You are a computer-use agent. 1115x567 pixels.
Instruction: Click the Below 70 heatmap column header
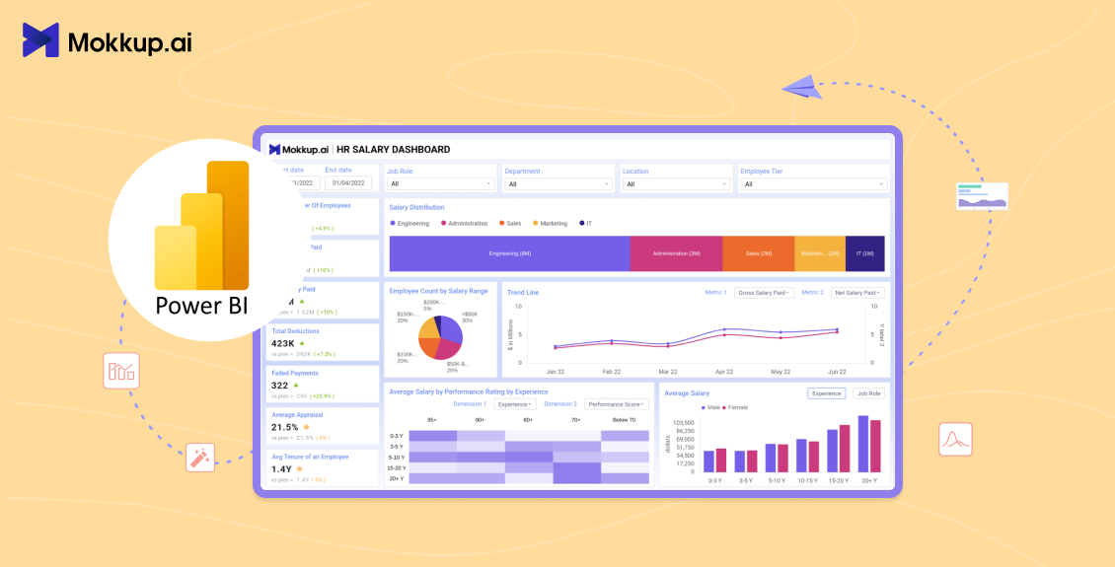[x=625, y=420]
